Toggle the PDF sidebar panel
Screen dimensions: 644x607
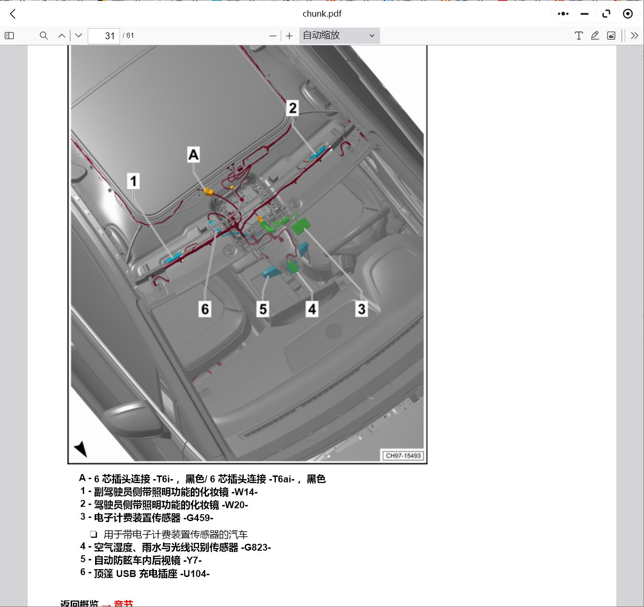pyautogui.click(x=9, y=36)
